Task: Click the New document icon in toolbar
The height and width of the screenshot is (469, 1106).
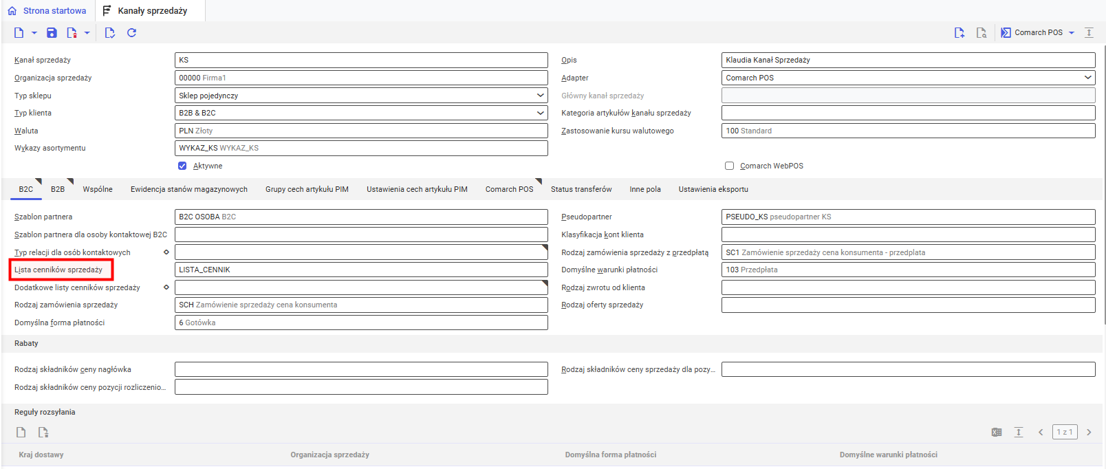Action: [19, 32]
